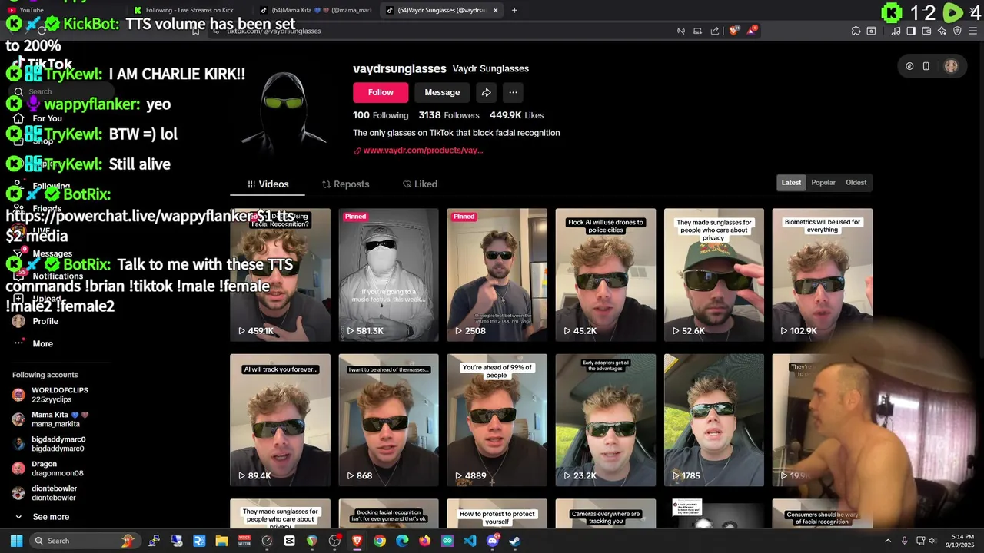Play the pinned video with 581.3K views
Viewport: 984px width, 553px height.
[x=388, y=275]
